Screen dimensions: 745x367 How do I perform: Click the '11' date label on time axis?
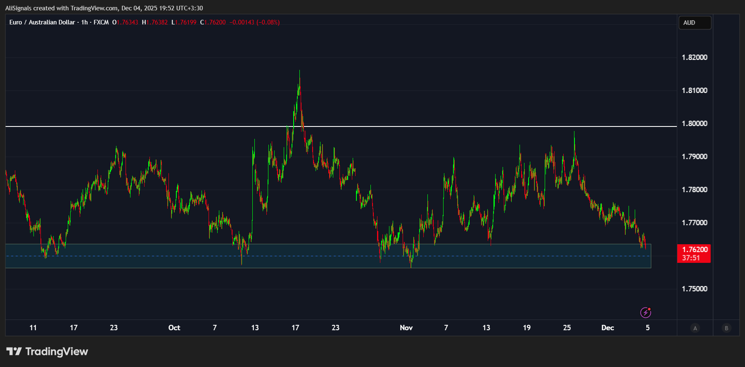click(x=33, y=328)
